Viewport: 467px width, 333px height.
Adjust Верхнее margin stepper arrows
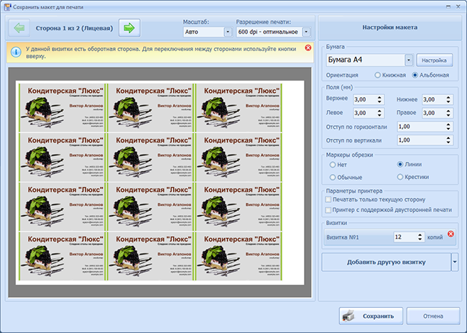coord(379,99)
